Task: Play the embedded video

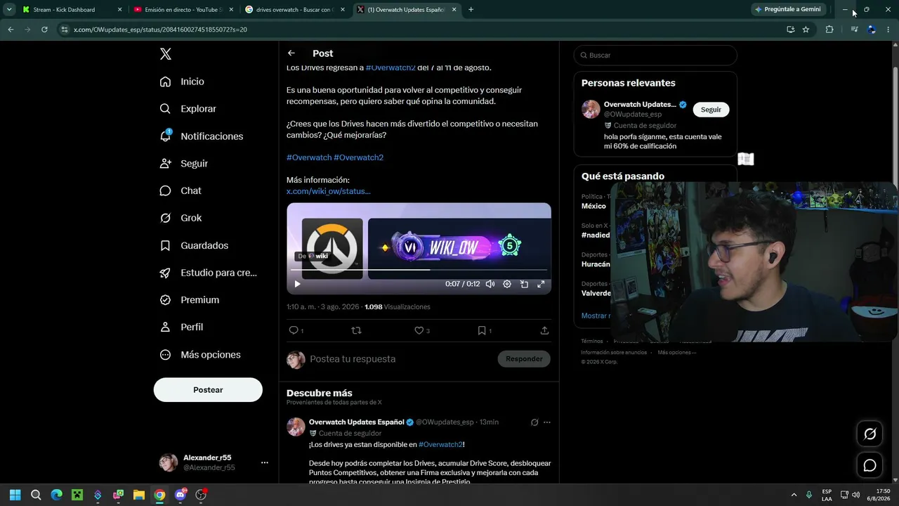Action: click(297, 284)
